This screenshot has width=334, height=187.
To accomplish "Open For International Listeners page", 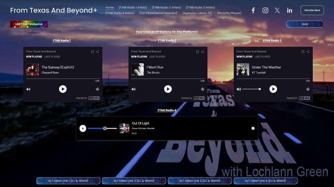I will [x=158, y=13].
